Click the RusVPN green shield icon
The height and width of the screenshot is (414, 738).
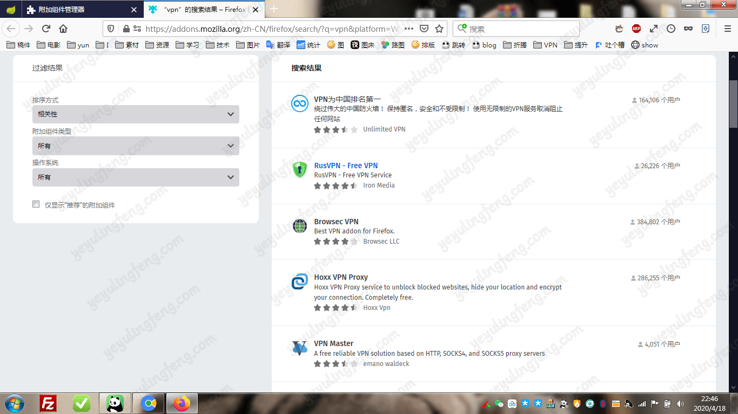[299, 169]
